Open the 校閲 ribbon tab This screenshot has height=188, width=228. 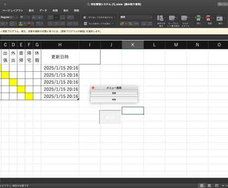[x=55, y=10]
